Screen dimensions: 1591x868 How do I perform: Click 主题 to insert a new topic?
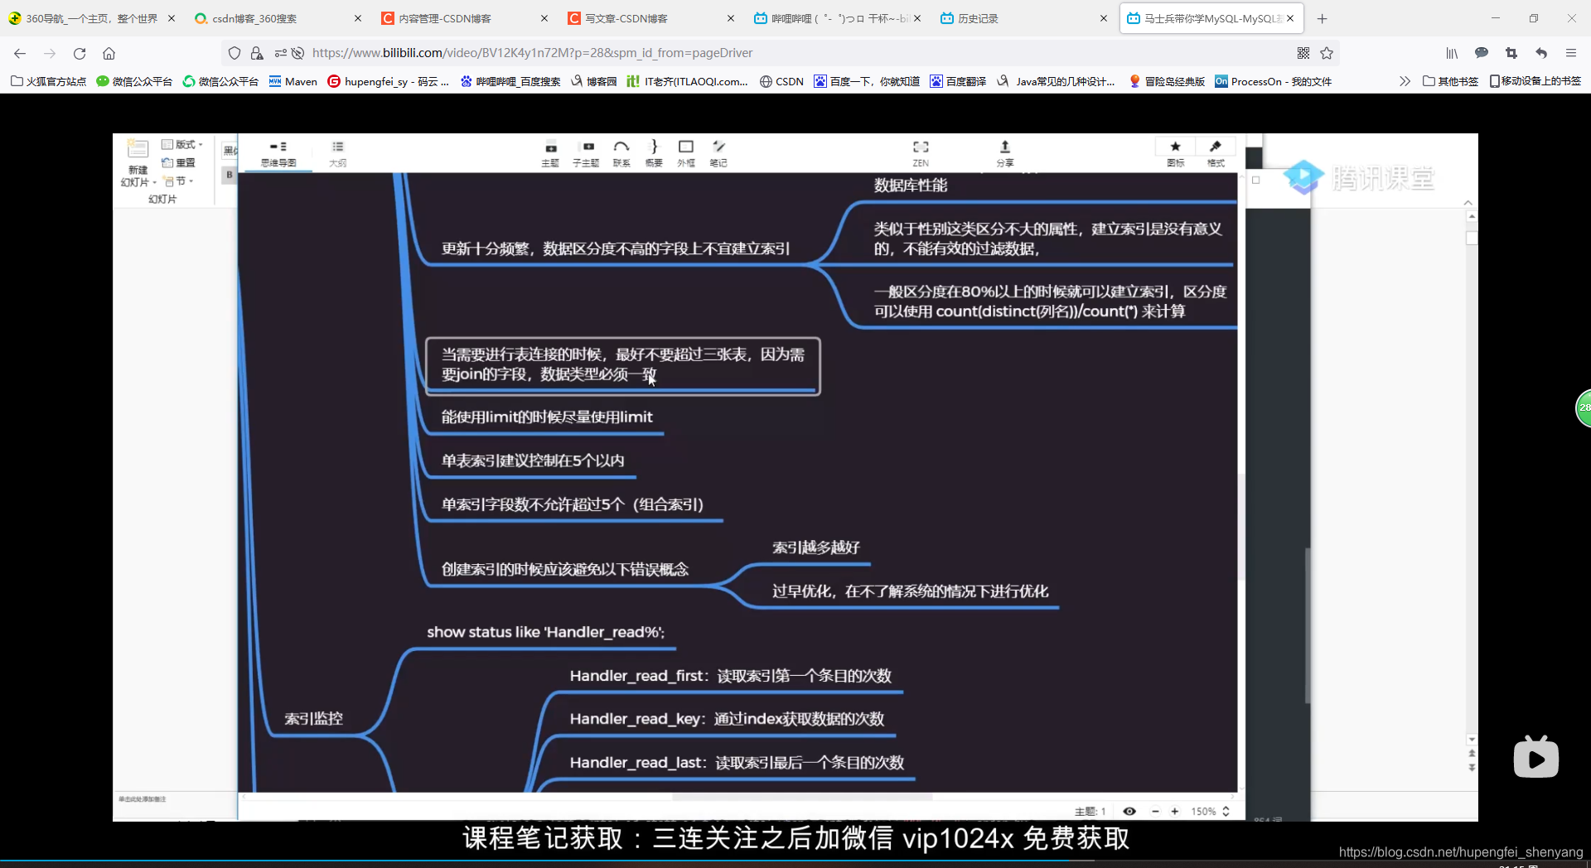point(549,152)
